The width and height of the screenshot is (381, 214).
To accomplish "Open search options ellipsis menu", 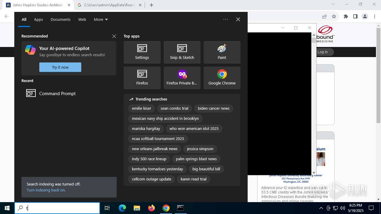I will 226,19.
